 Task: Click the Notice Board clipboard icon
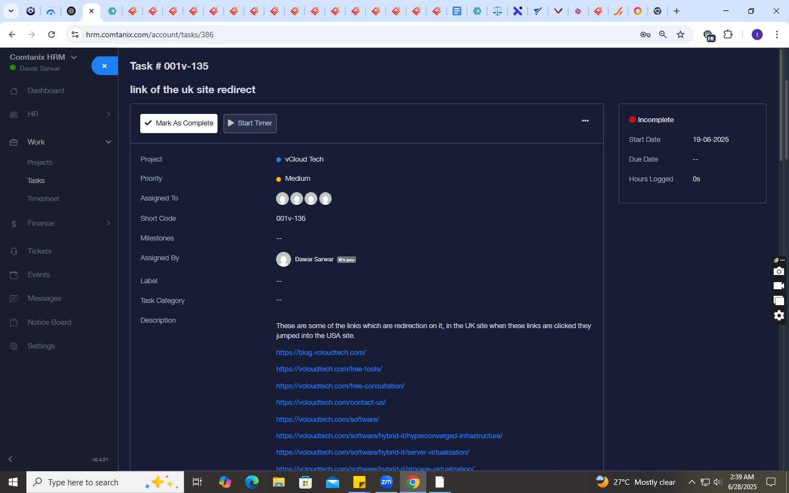[14, 323]
